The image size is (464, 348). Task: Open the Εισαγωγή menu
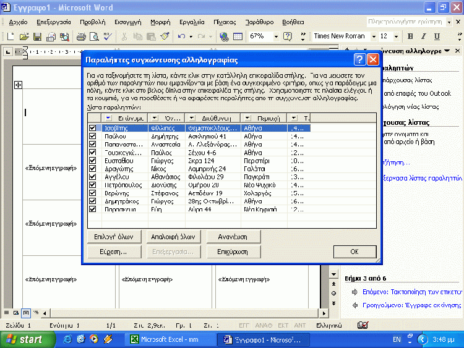point(128,22)
